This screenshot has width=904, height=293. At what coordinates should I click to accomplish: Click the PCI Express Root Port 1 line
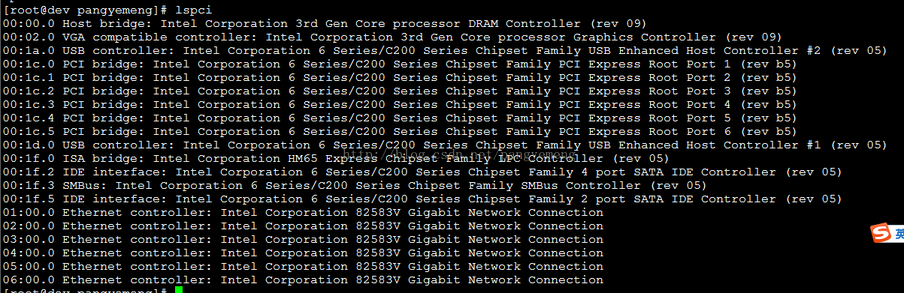(400, 64)
